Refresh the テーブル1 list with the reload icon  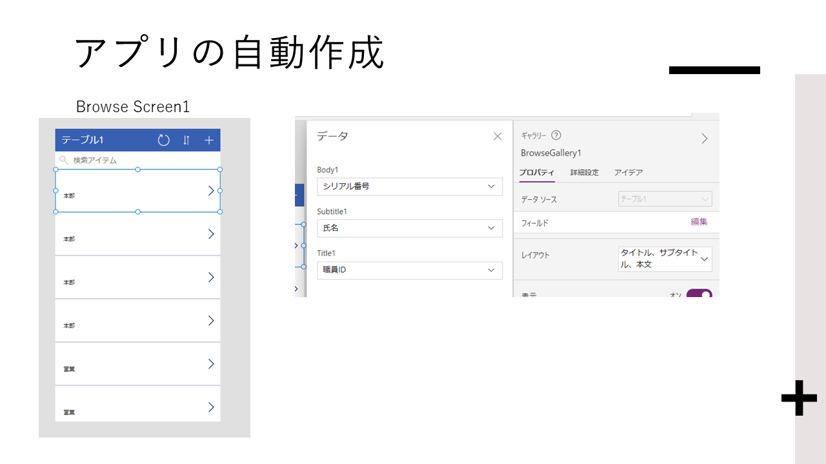pos(164,140)
